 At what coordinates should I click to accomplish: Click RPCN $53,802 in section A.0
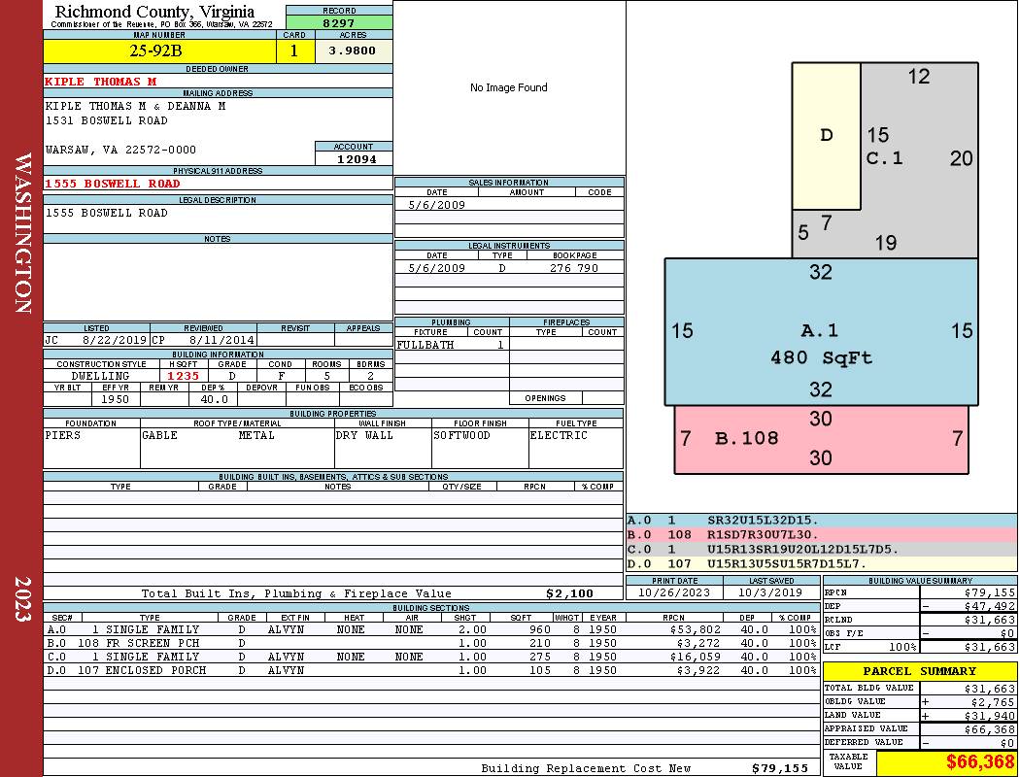(x=695, y=629)
